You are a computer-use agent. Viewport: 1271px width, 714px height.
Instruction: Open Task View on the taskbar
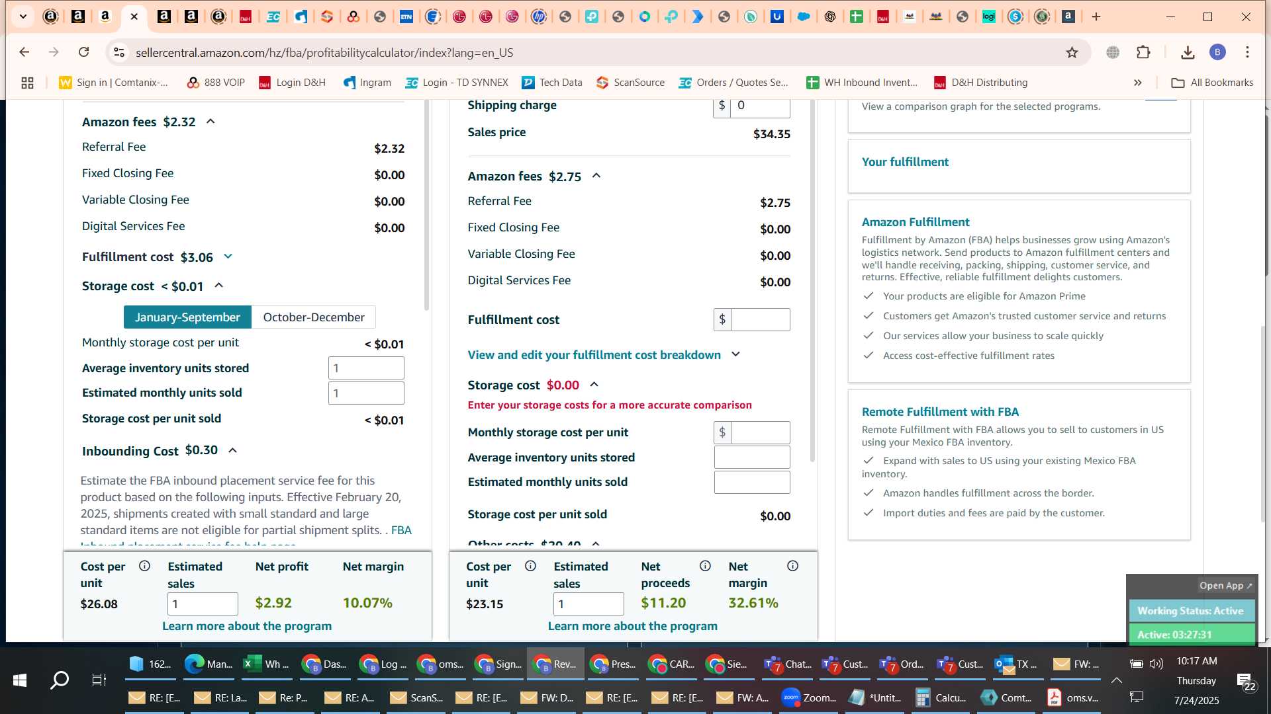click(x=99, y=680)
